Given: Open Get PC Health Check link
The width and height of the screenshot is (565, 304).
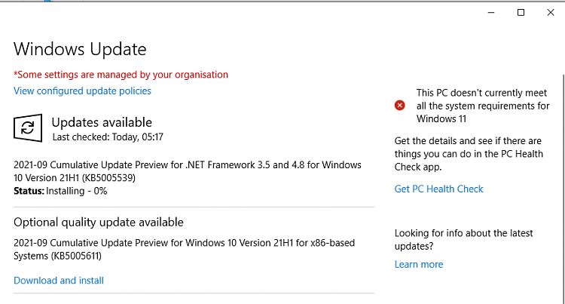Looking at the screenshot, I should pos(438,189).
